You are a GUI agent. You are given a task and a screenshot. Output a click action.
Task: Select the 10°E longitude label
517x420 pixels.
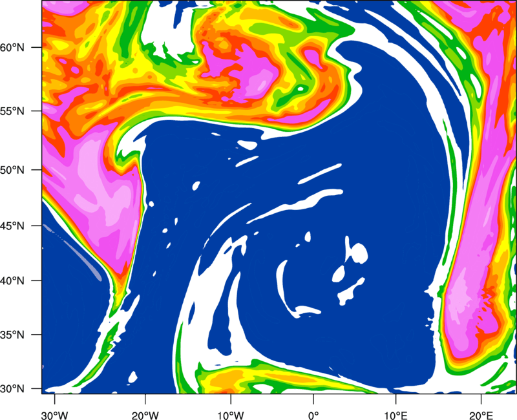coord(396,415)
